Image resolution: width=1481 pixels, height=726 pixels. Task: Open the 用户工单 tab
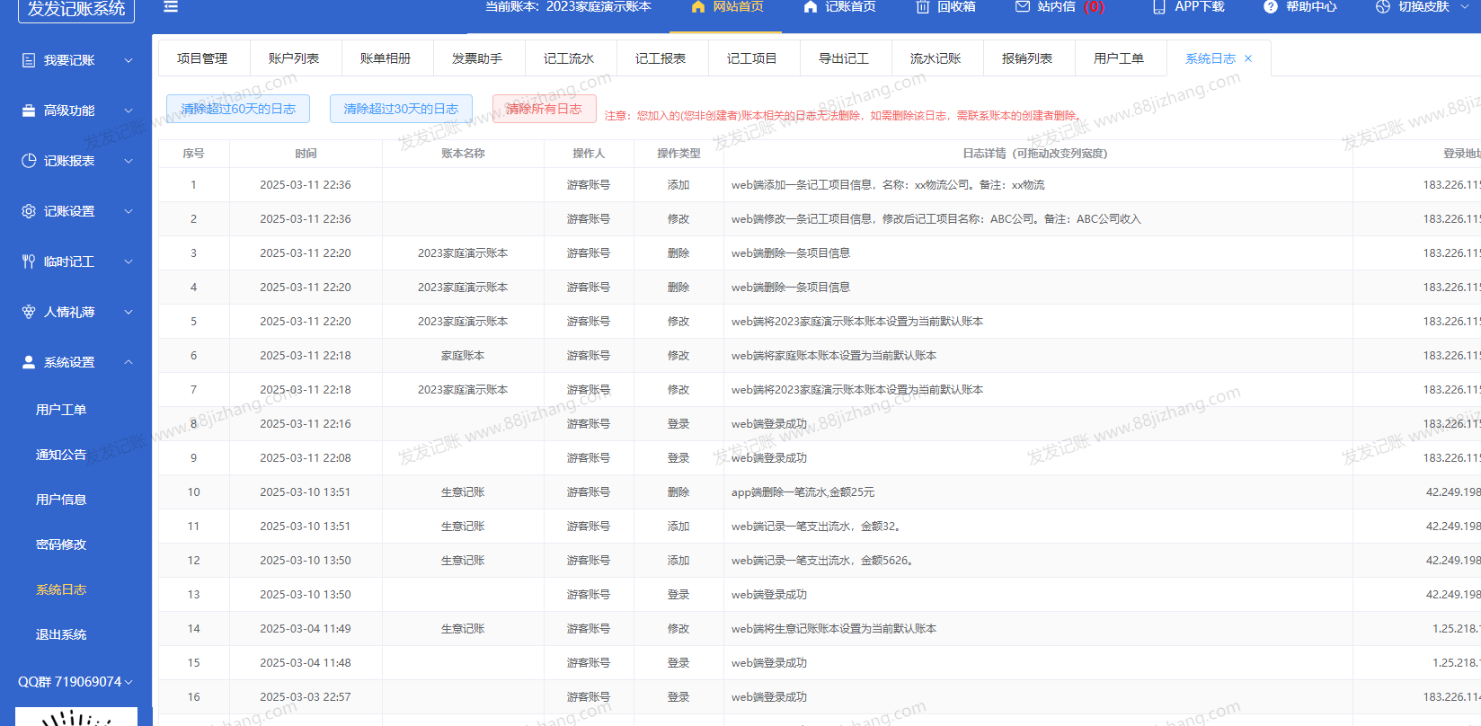click(1119, 58)
